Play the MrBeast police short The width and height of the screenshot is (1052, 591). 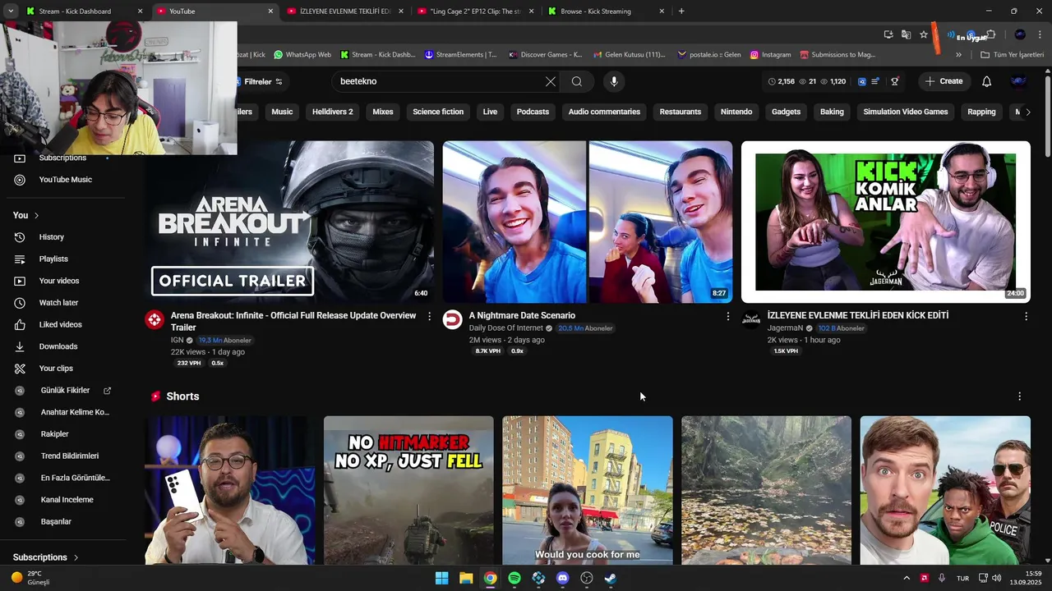[945, 490]
